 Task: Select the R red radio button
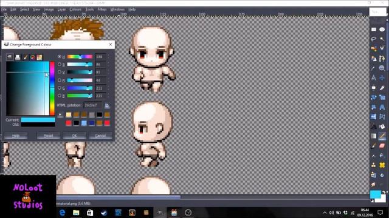60,80
